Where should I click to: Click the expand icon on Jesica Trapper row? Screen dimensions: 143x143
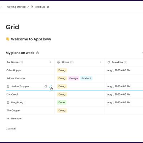pyautogui.click(x=50, y=86)
